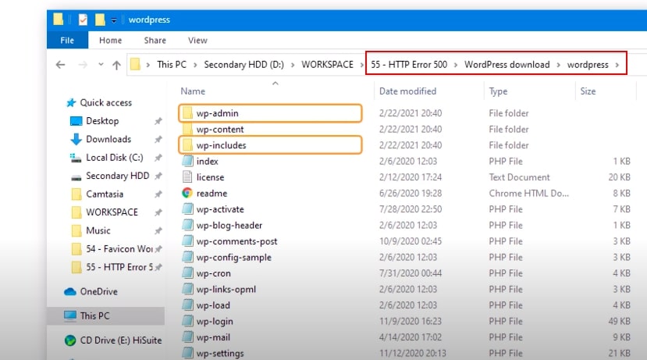Open Customize Quick Access Toolbar dropdown
Image resolution: width=647 pixels, height=360 pixels.
[x=113, y=20]
